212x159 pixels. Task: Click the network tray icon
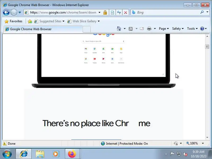(x=179, y=154)
